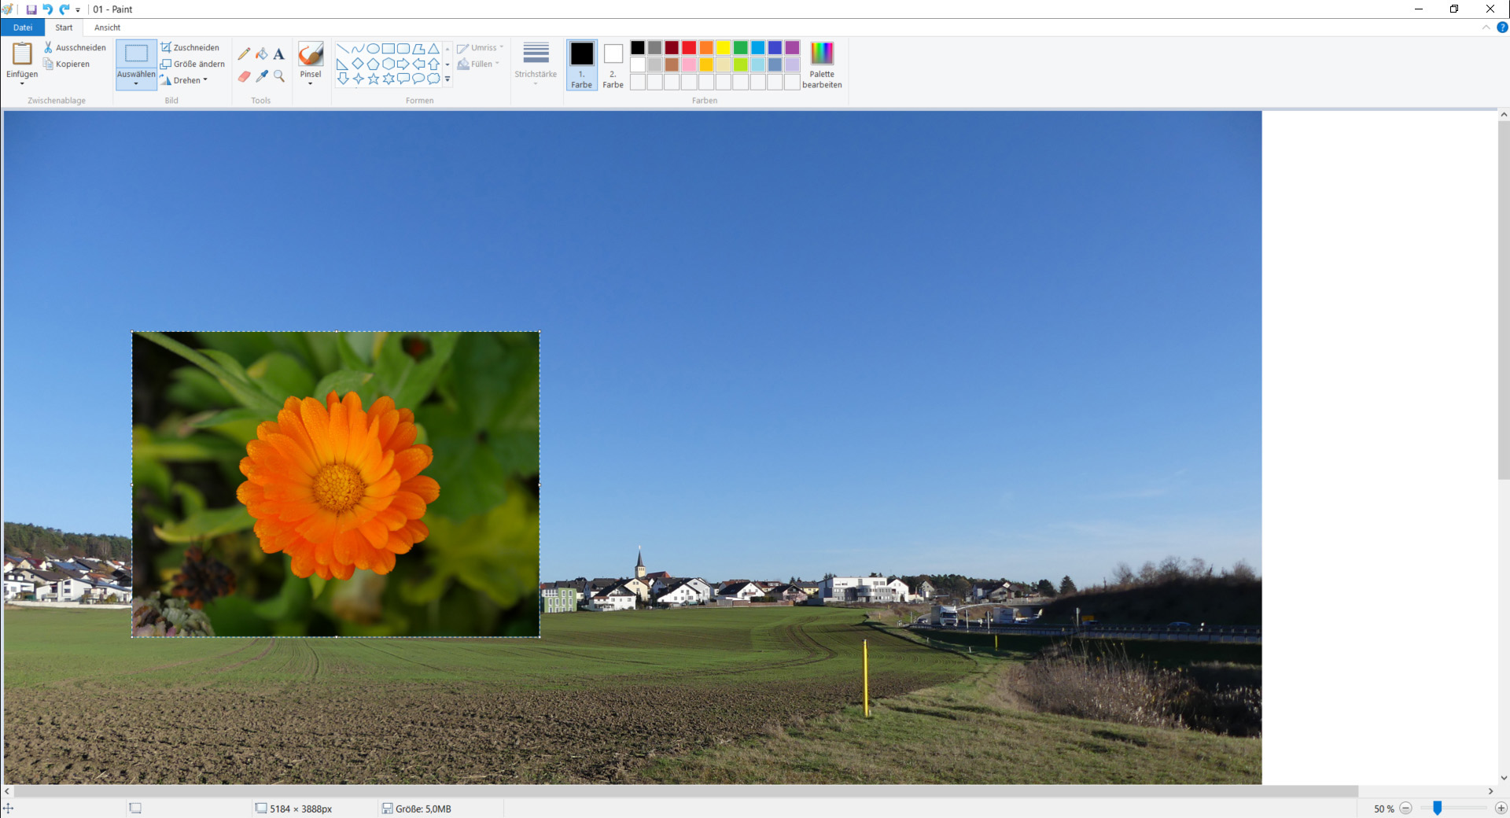This screenshot has height=818, width=1510.
Task: Select the rounded rectangle shape
Action: (x=403, y=49)
